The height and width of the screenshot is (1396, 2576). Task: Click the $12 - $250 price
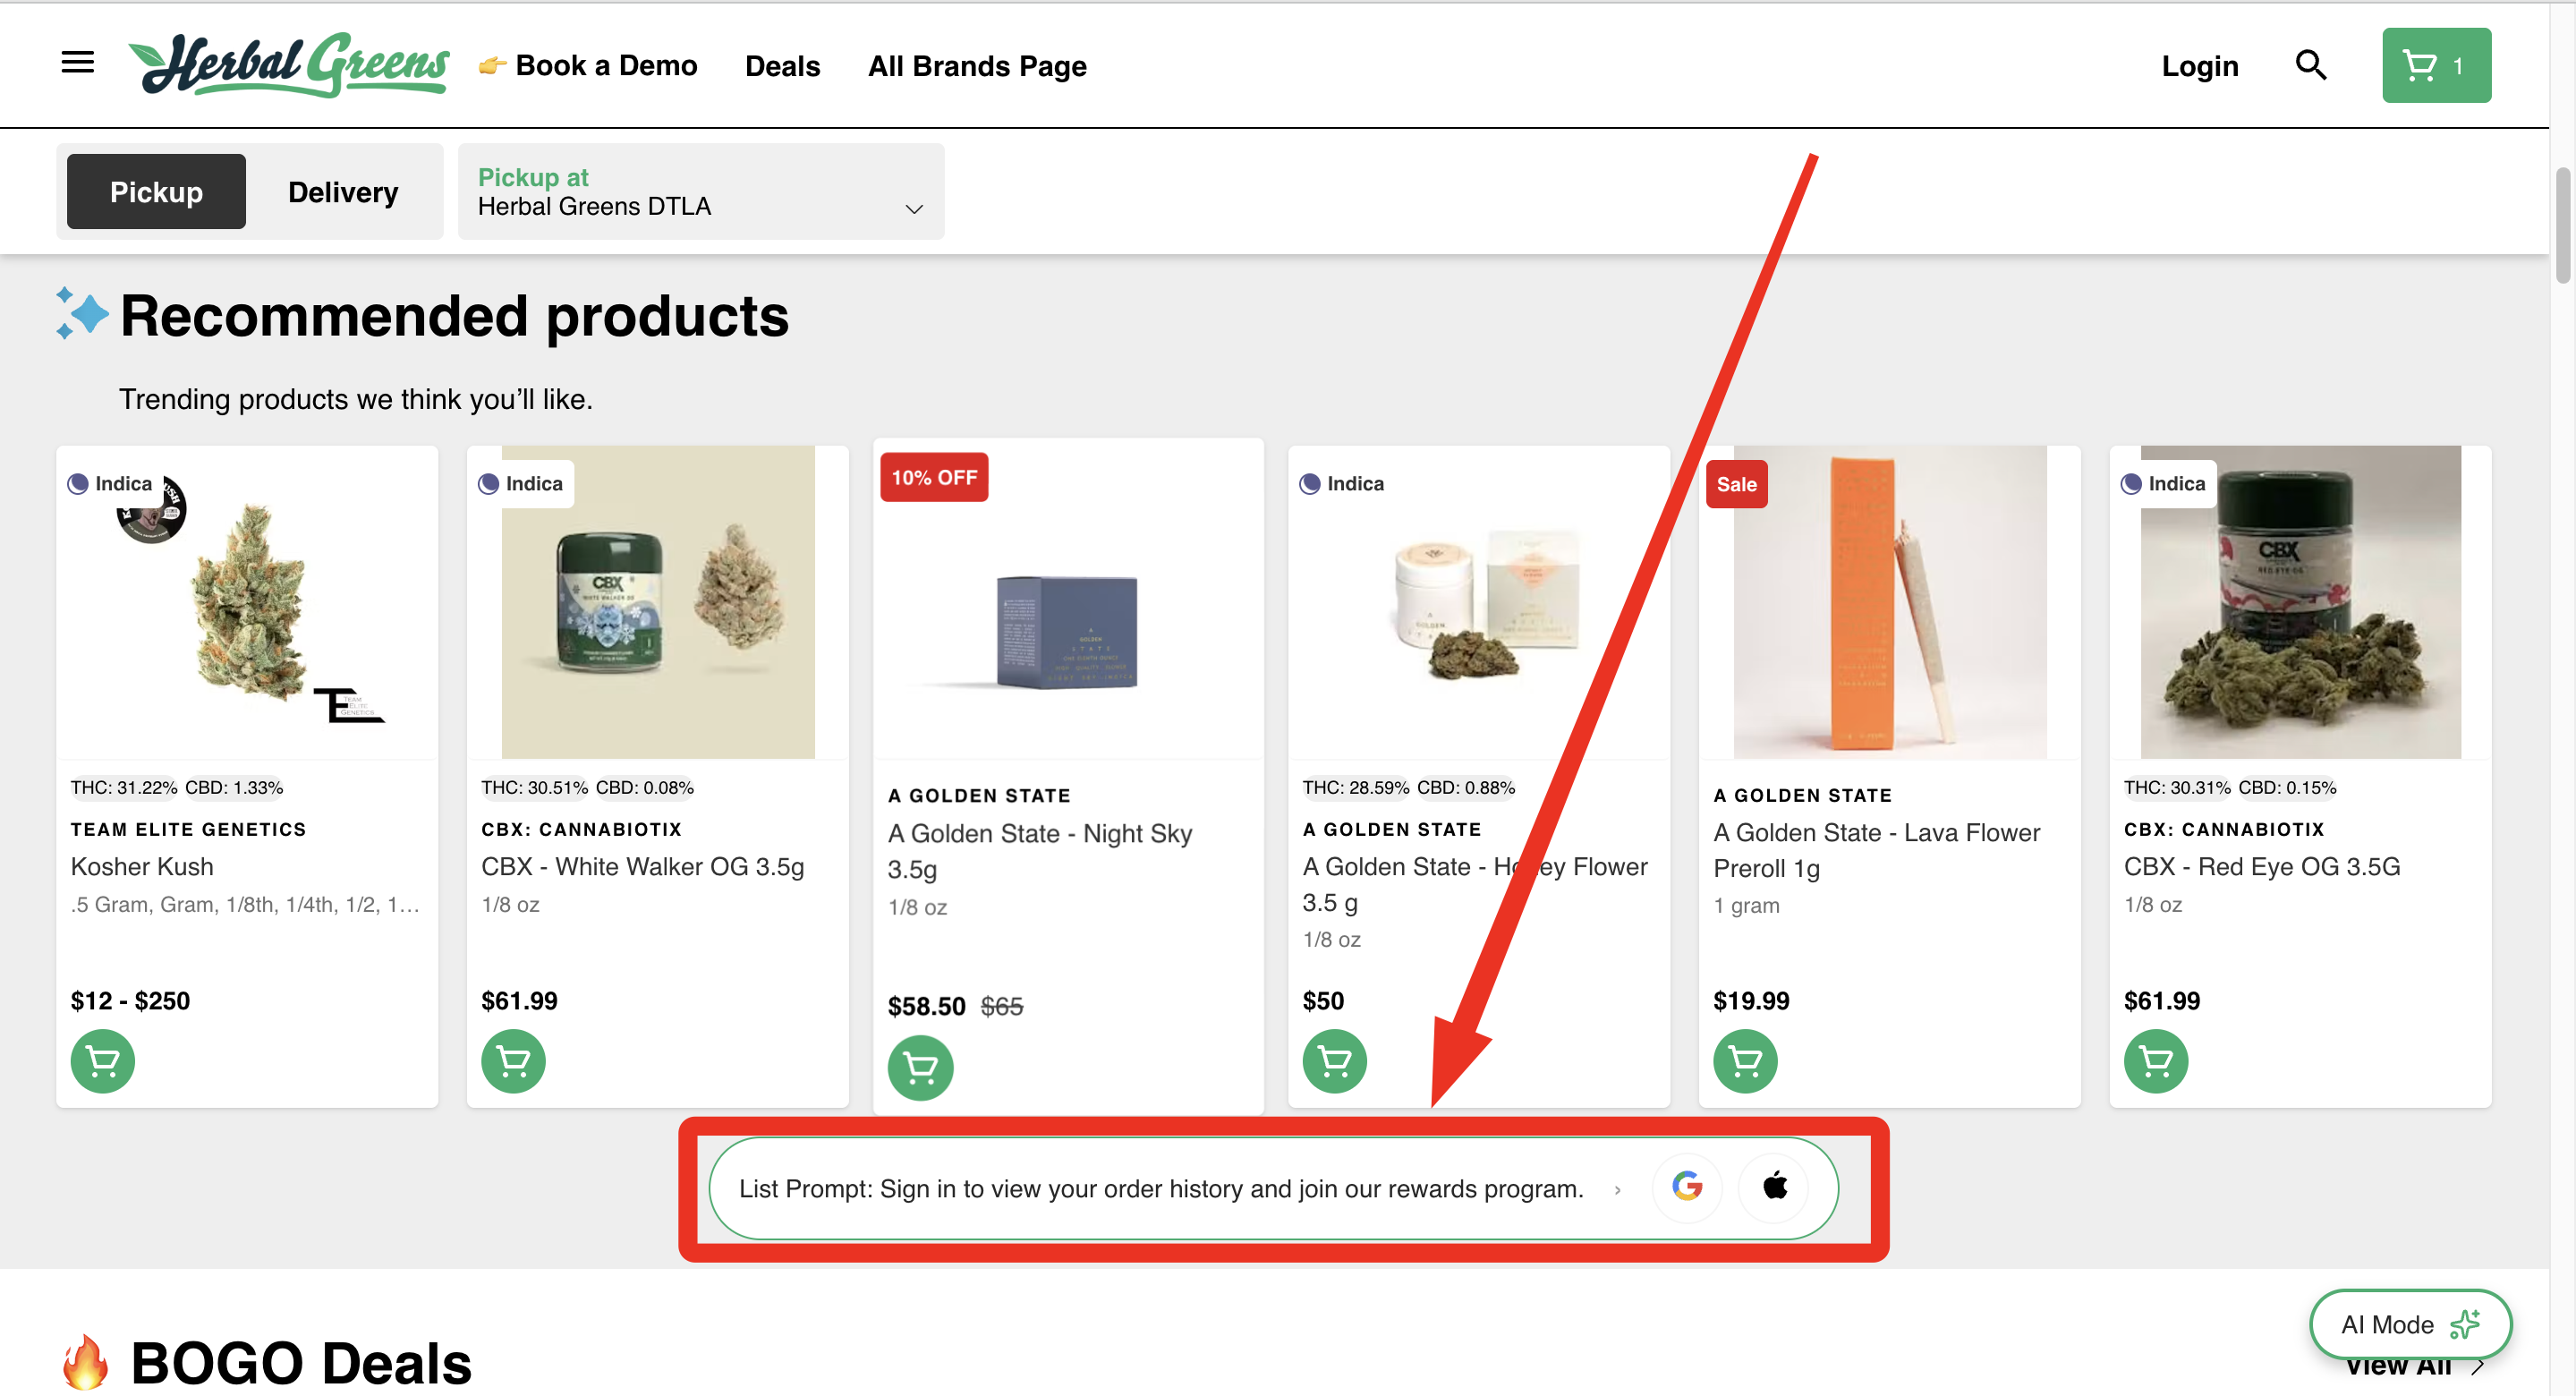coord(130,1001)
